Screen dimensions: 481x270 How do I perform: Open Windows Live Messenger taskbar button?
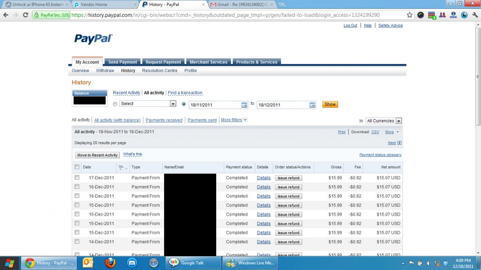click(250, 263)
